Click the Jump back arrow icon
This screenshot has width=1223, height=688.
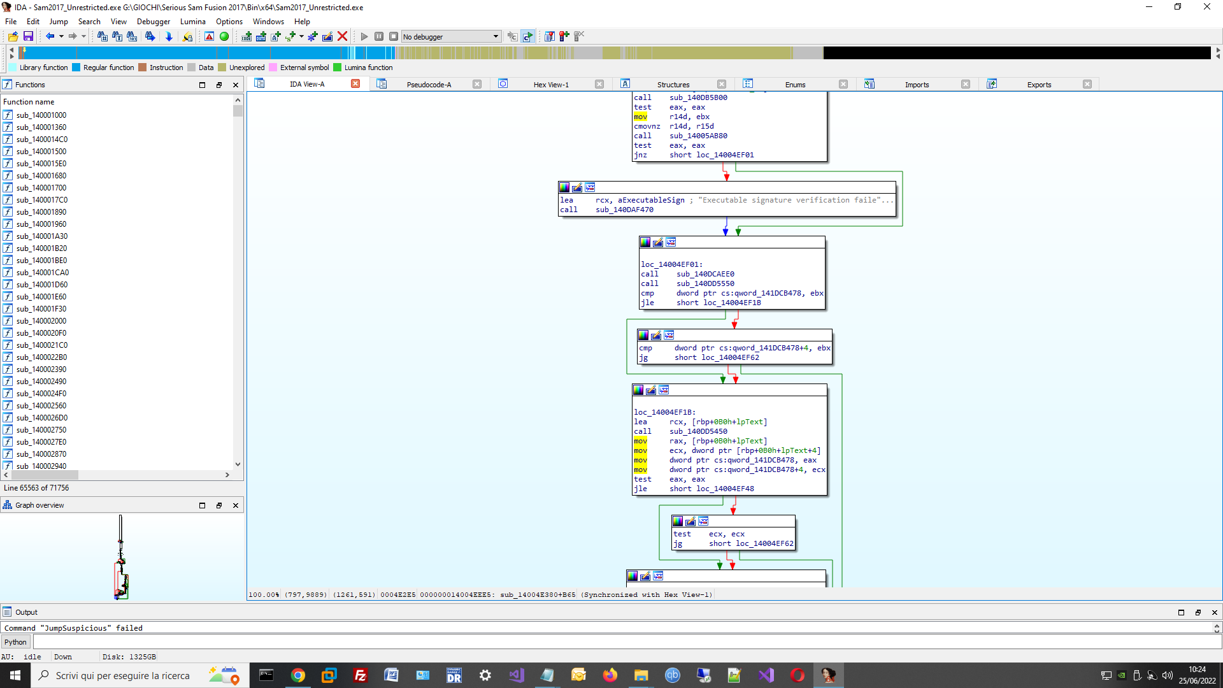[50, 36]
